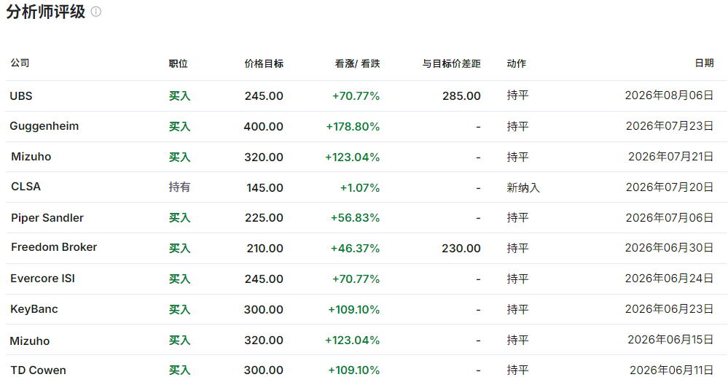Click the date 2026年06月30日
Image resolution: width=728 pixels, height=377 pixels.
[669, 248]
